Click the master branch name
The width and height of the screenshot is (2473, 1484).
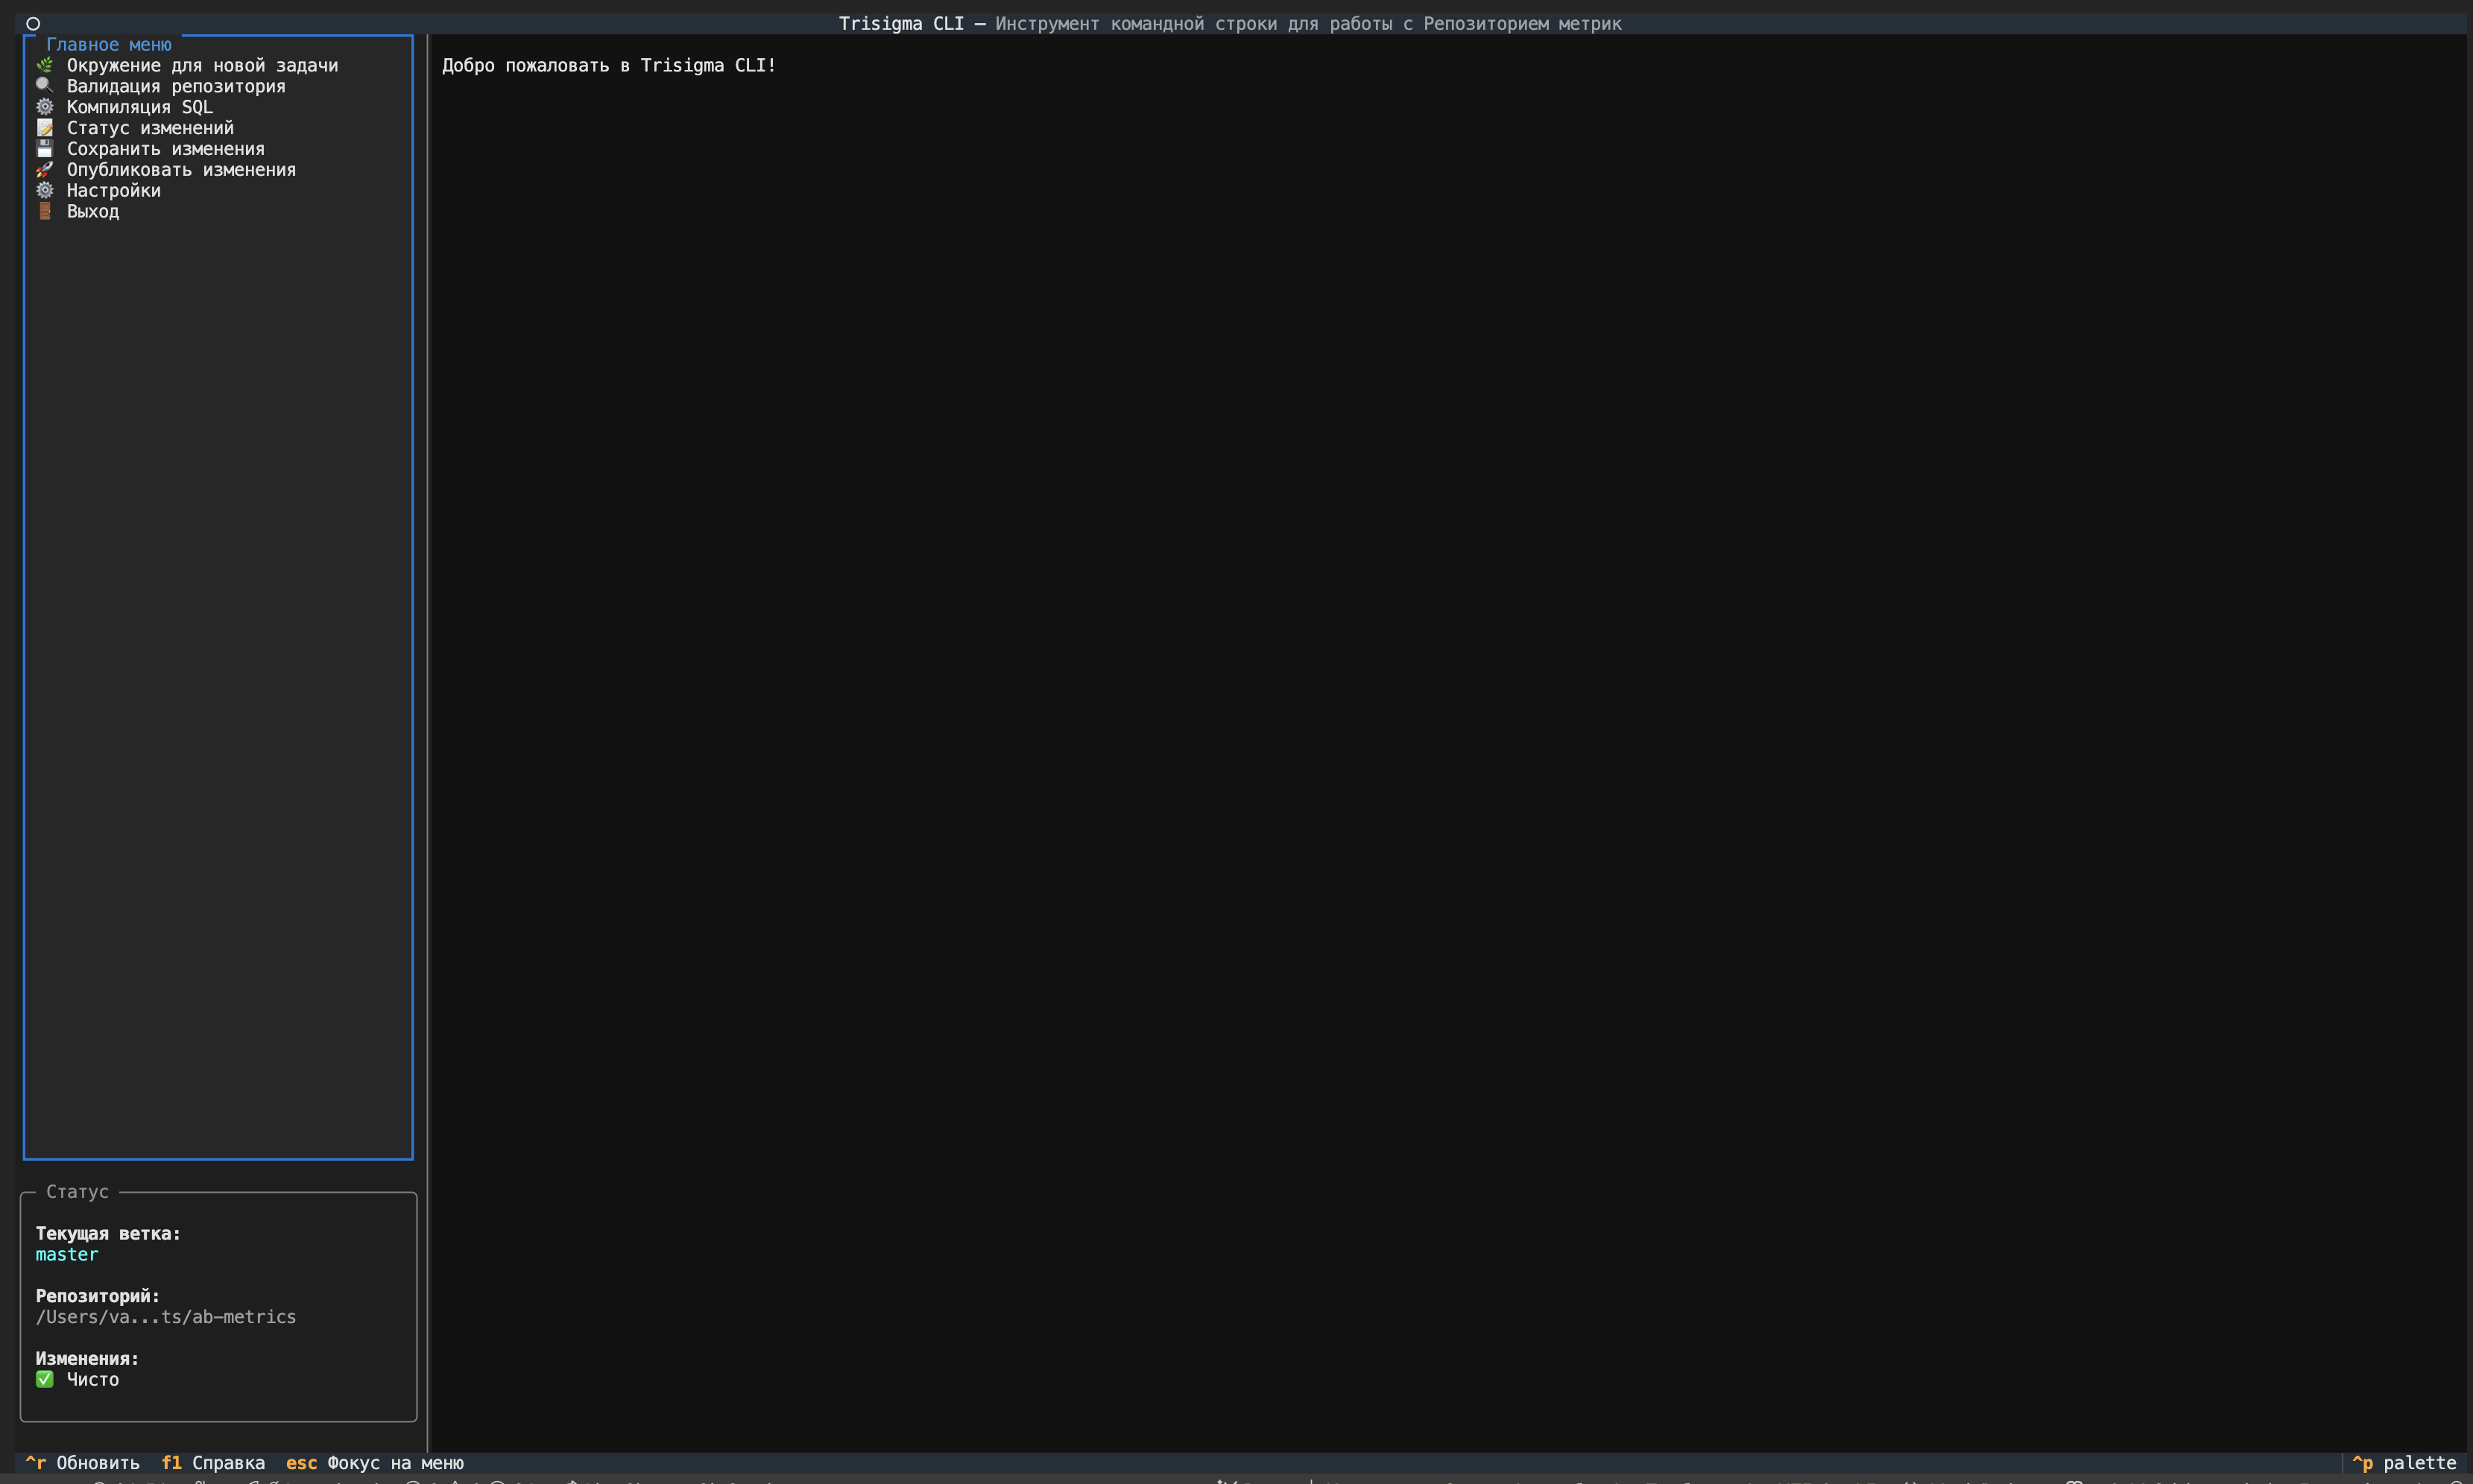pos(67,1254)
